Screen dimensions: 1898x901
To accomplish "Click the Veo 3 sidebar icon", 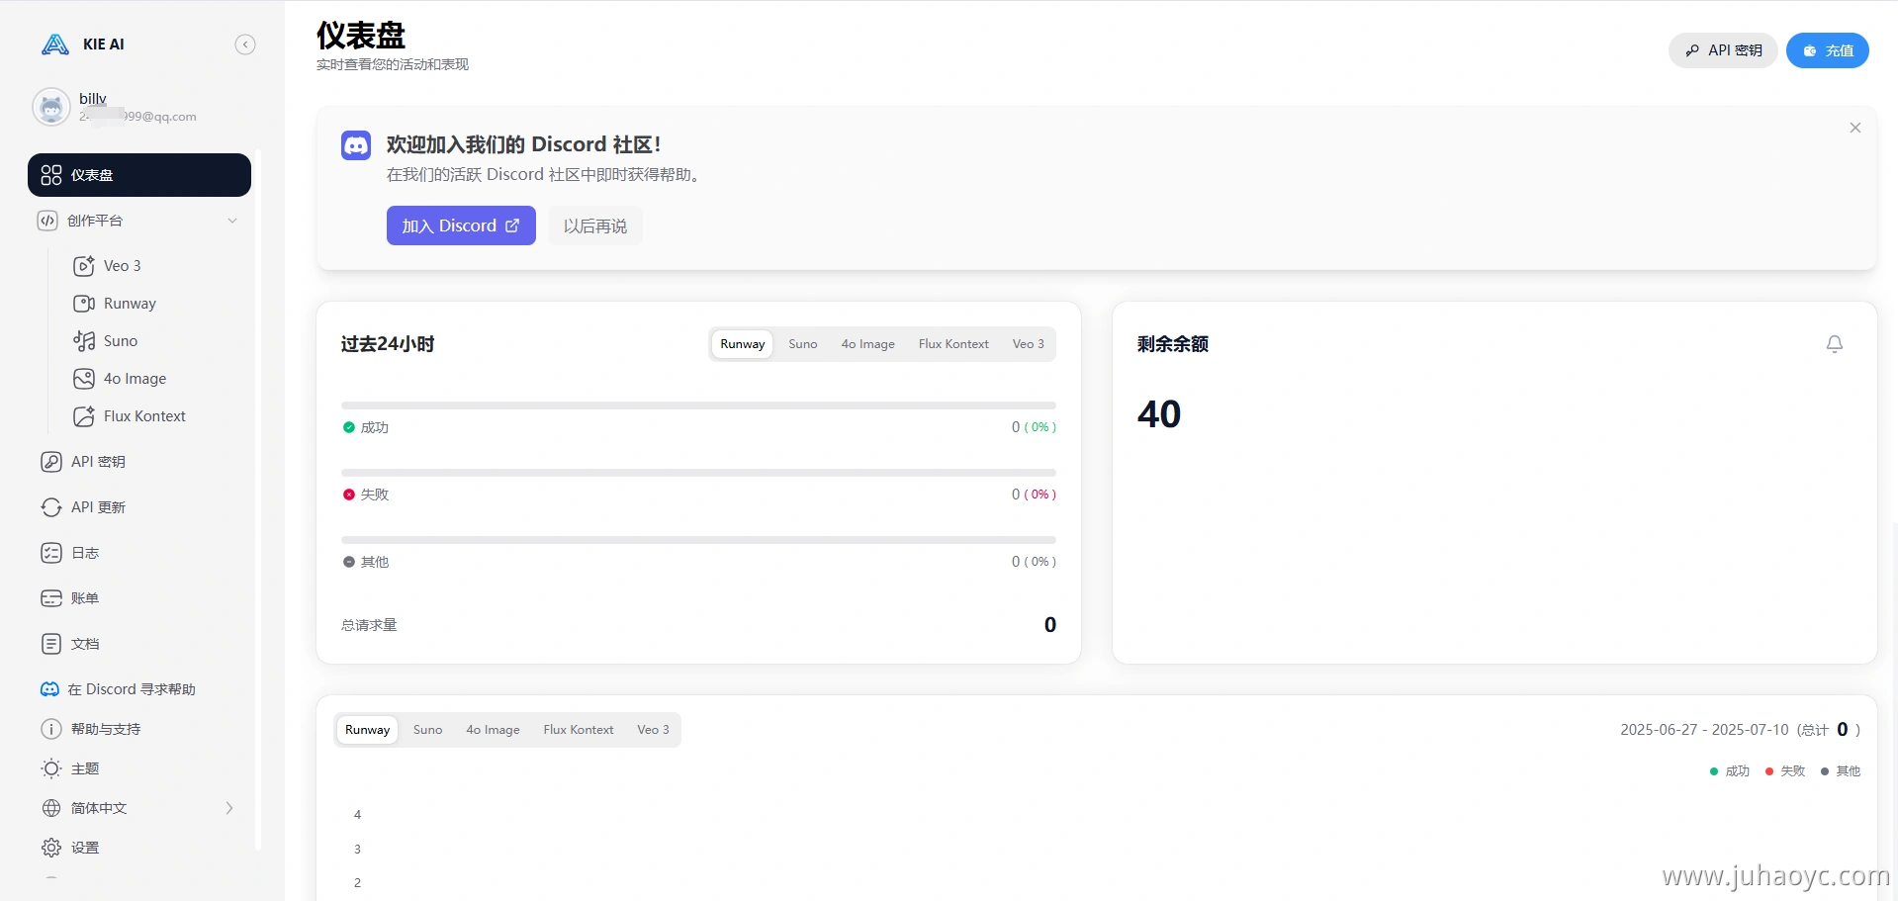I will pos(84,266).
